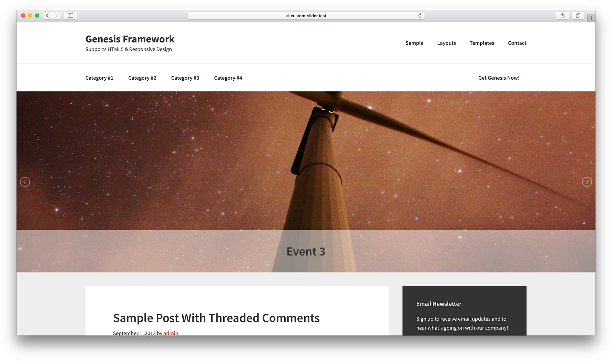Click the browser back arrow
The height and width of the screenshot is (361, 612).
pyautogui.click(x=47, y=15)
